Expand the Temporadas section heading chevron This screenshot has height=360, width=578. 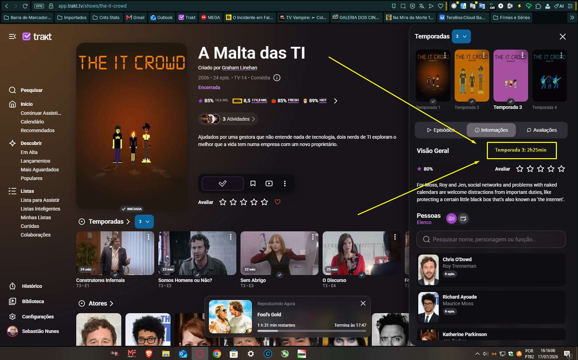(x=128, y=222)
